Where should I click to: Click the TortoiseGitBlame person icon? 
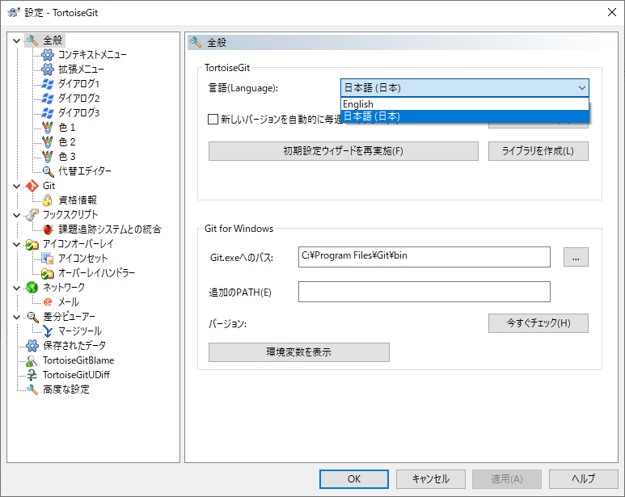[32, 360]
